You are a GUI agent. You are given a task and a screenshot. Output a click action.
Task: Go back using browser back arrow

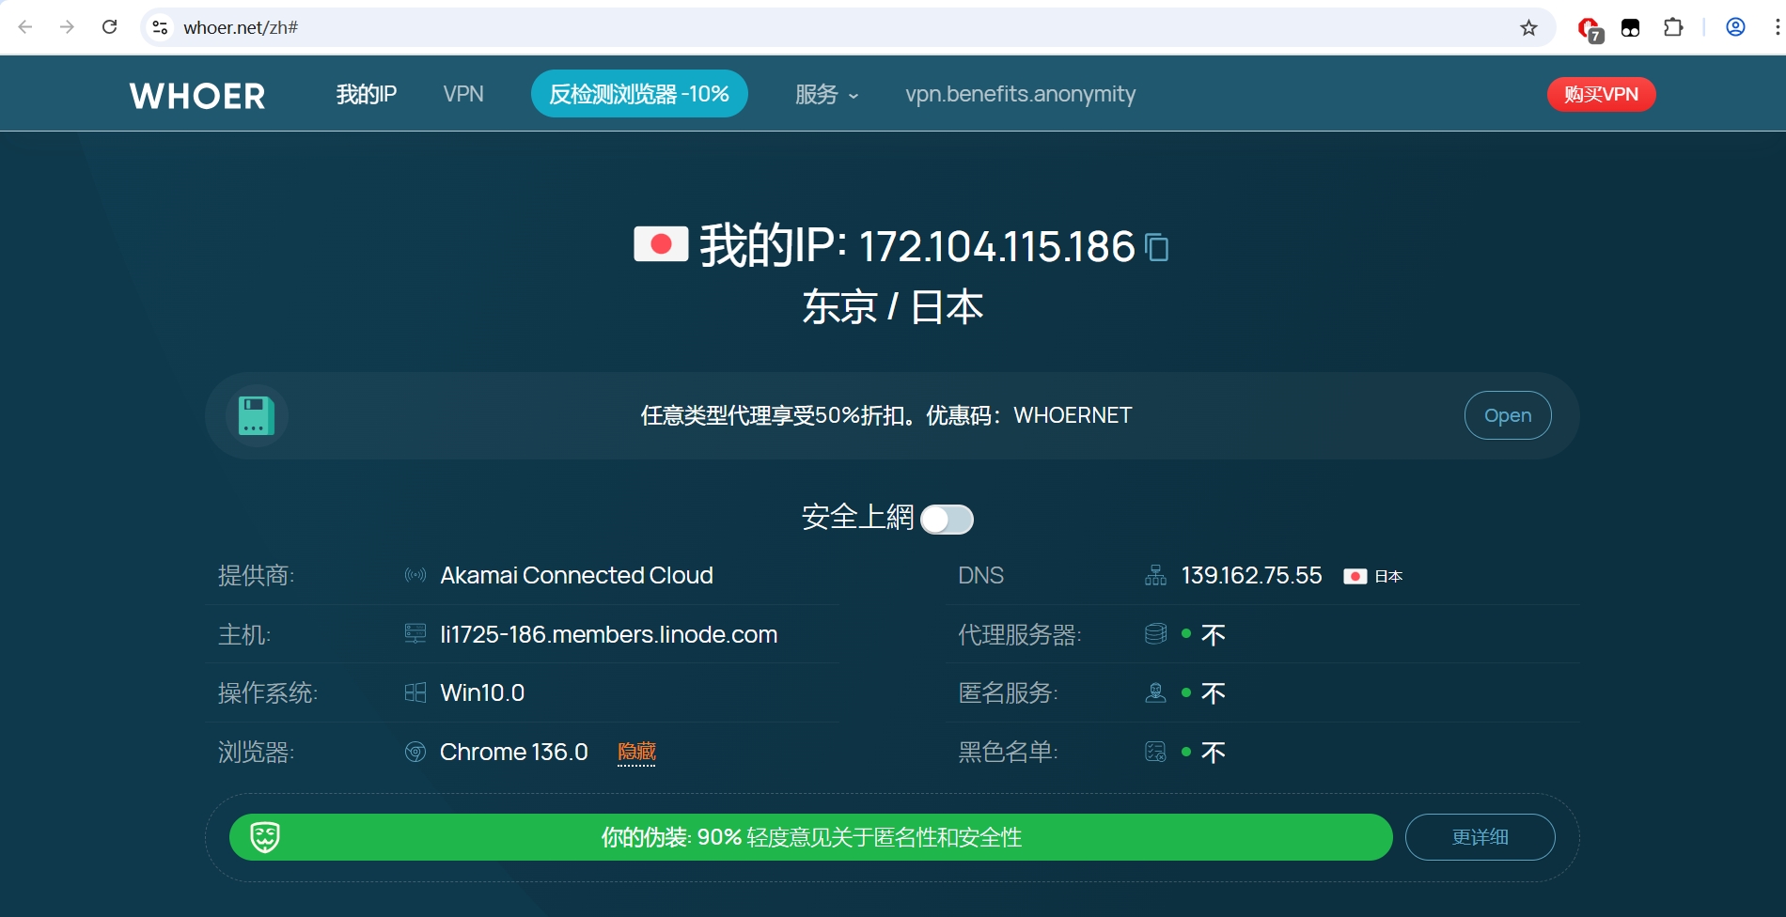coord(25,27)
